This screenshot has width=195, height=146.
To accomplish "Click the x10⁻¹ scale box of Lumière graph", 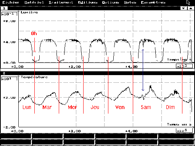I will coord(9,14).
